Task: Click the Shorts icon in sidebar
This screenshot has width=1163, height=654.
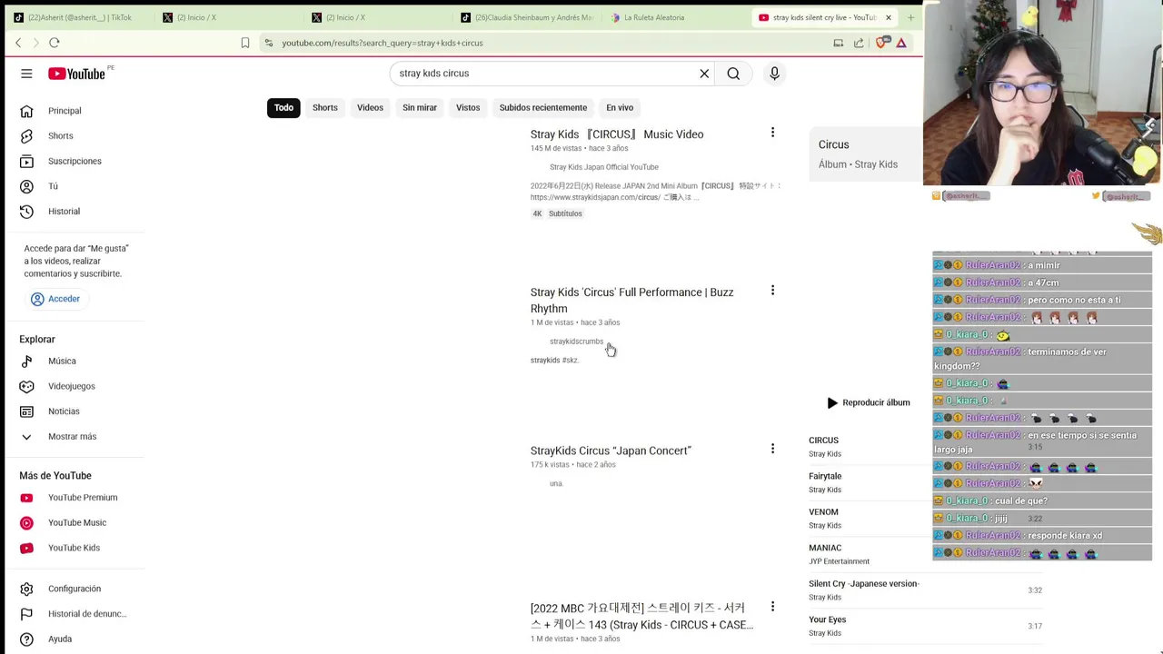Action: pos(26,136)
